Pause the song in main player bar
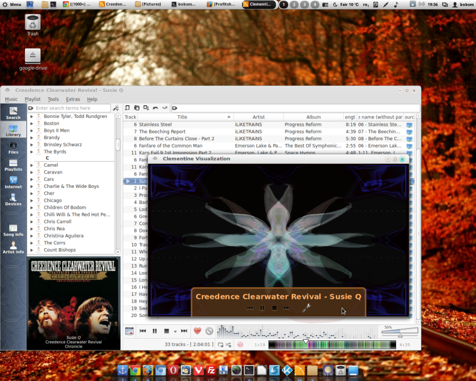The image size is (476, 381). 154,331
